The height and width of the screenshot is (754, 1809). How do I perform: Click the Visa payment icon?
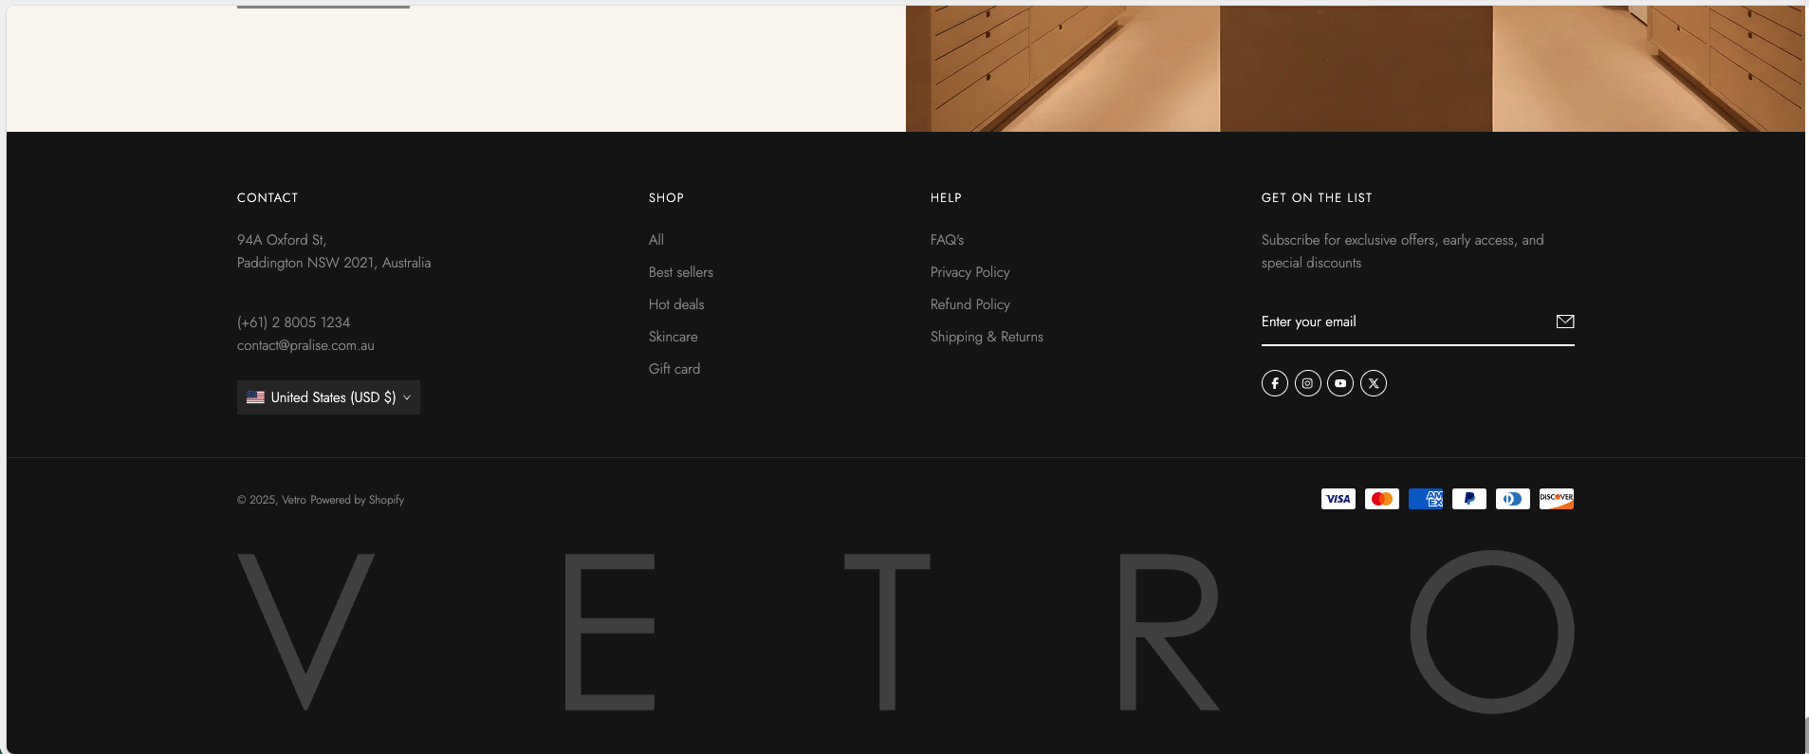click(x=1338, y=499)
